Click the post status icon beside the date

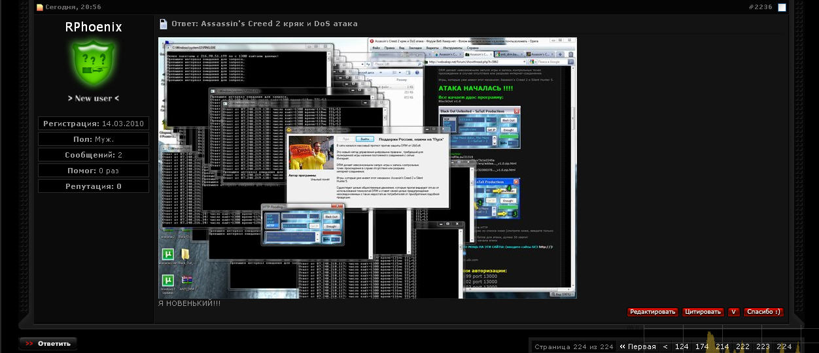point(39,7)
